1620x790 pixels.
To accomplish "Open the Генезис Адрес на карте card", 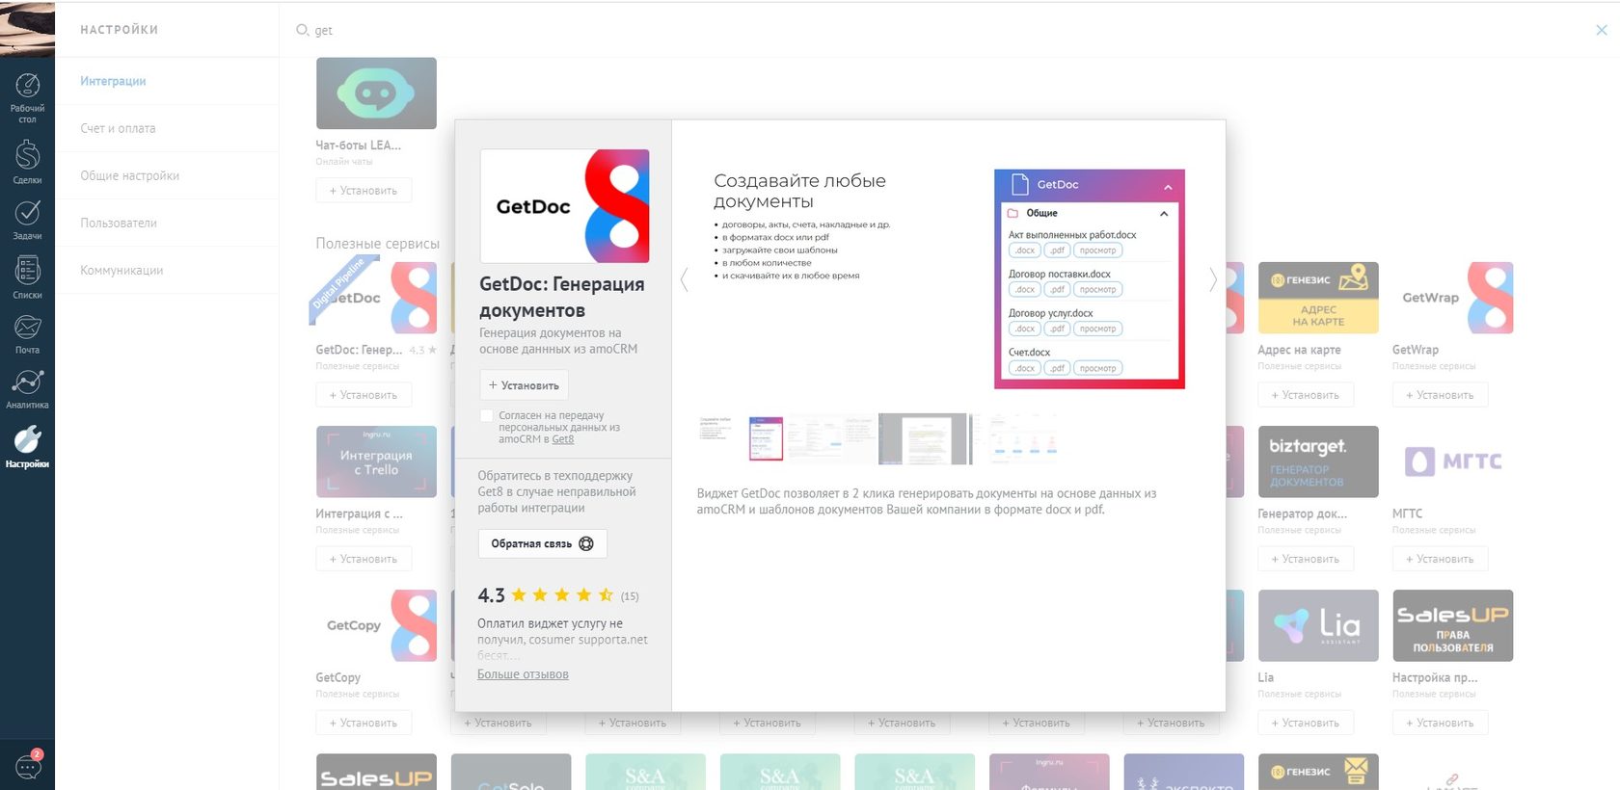I will [1318, 298].
